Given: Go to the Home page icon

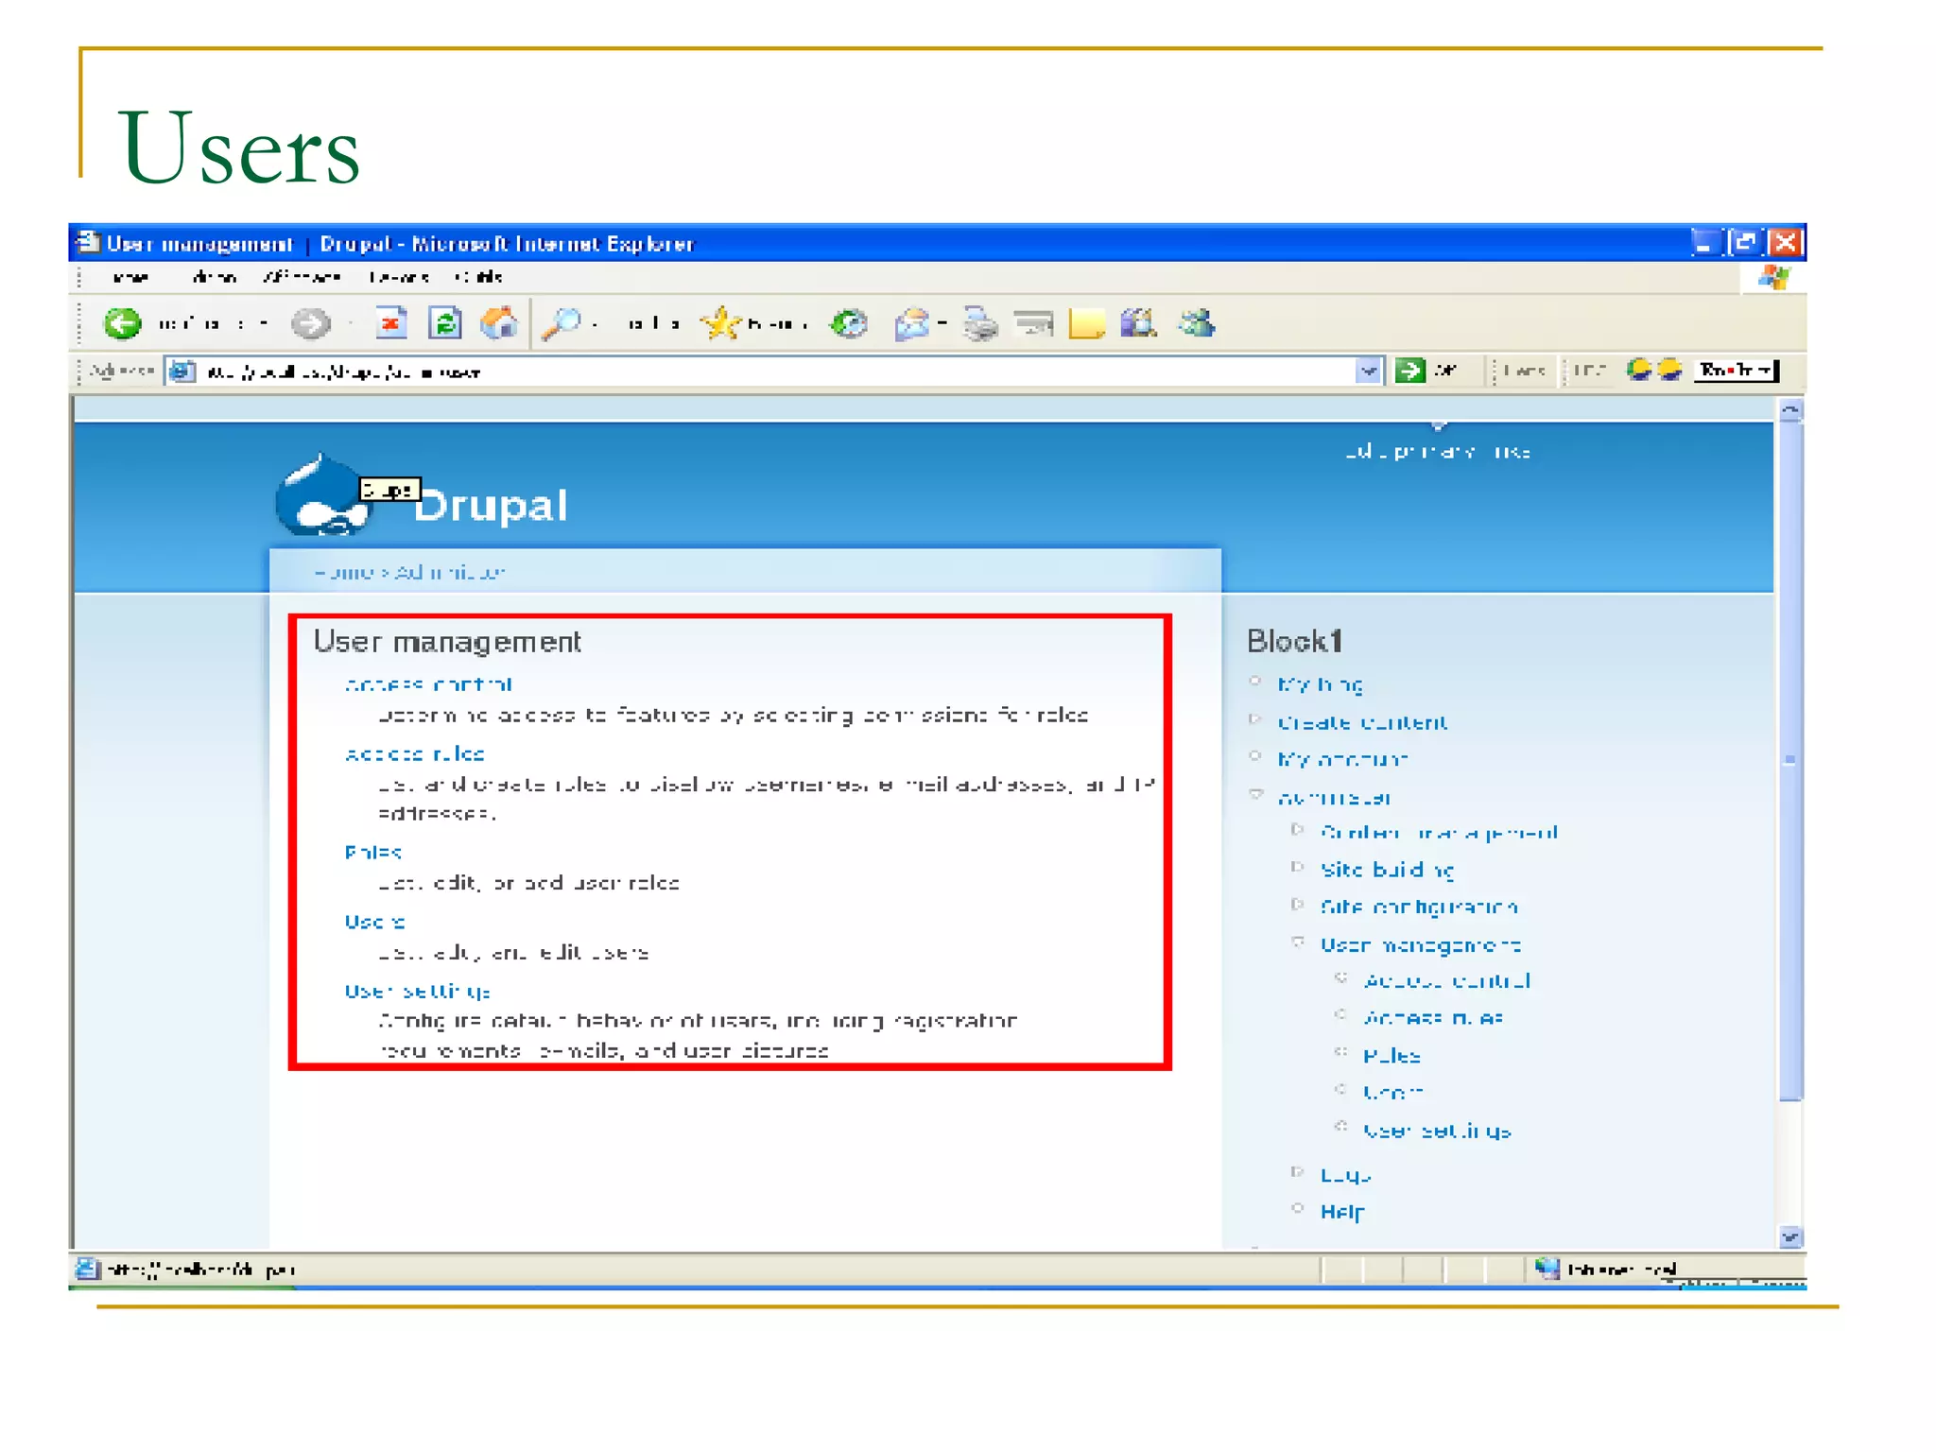Looking at the screenshot, I should pyautogui.click(x=499, y=324).
